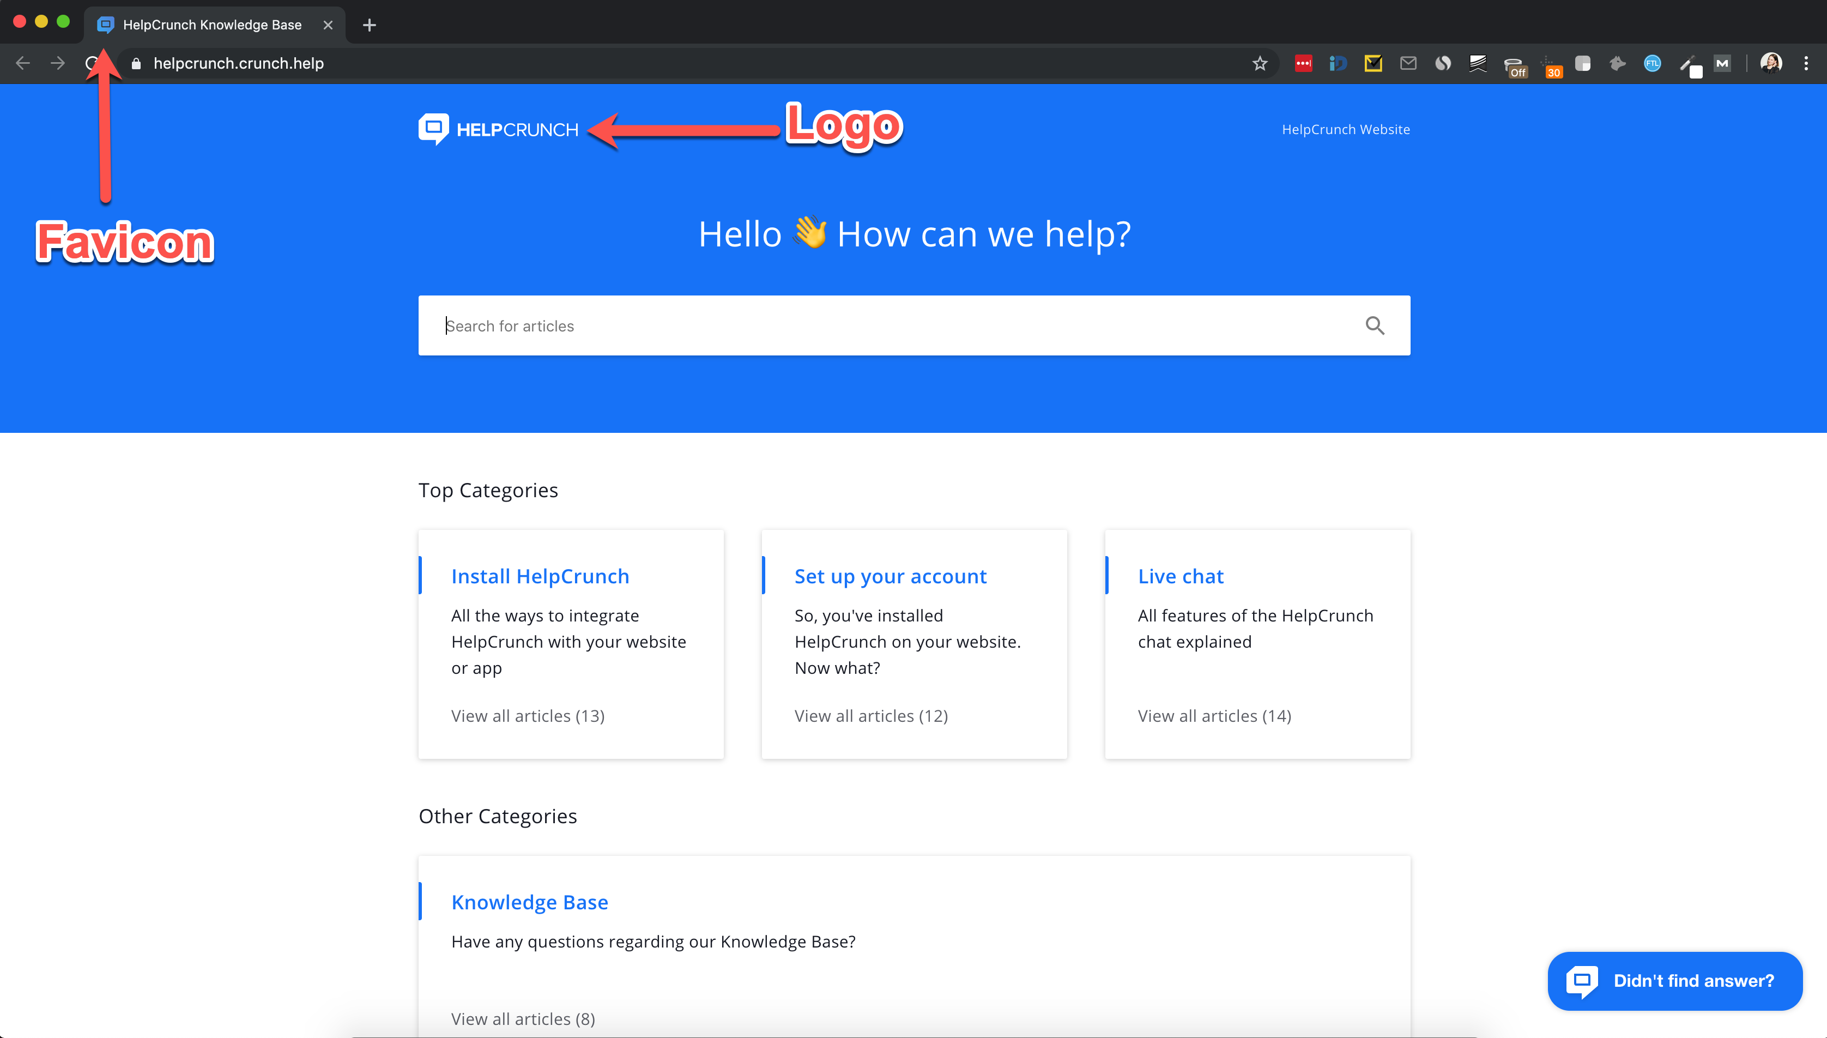The height and width of the screenshot is (1038, 1827).
Task: Click the browser back arrow
Action: (x=23, y=63)
